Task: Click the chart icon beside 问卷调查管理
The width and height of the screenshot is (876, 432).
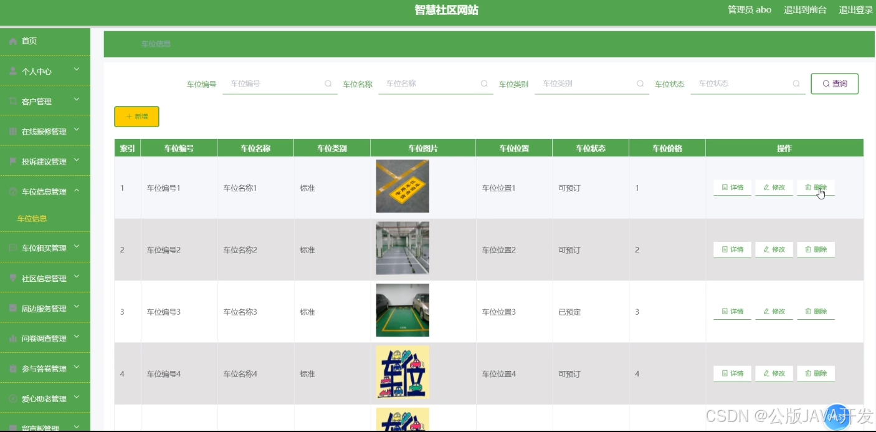Action: tap(13, 338)
